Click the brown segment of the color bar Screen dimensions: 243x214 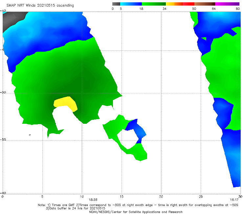click(x=205, y=4)
